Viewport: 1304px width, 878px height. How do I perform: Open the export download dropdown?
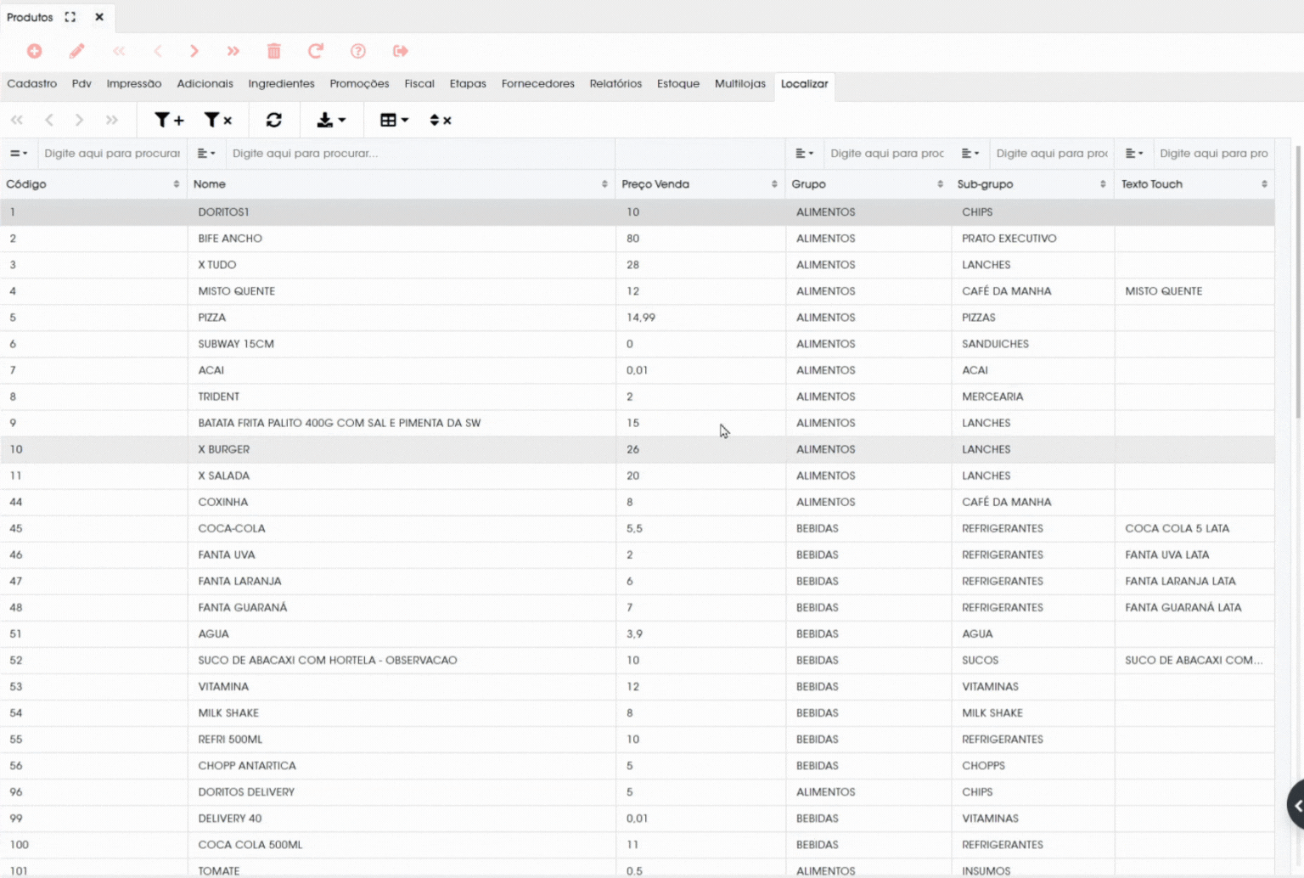tap(331, 120)
